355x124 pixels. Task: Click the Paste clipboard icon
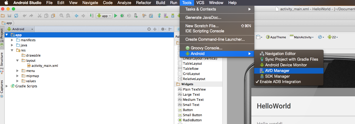coord(53,16)
